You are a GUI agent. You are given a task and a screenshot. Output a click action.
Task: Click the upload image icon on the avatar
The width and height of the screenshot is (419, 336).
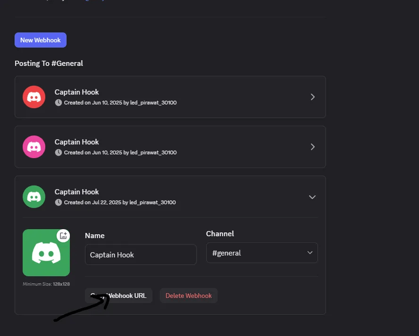(63, 236)
